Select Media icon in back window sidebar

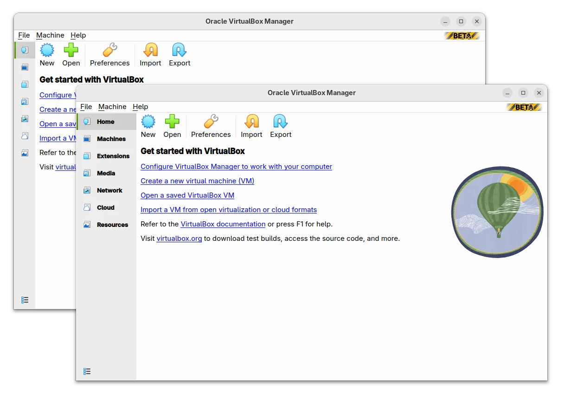pos(25,102)
